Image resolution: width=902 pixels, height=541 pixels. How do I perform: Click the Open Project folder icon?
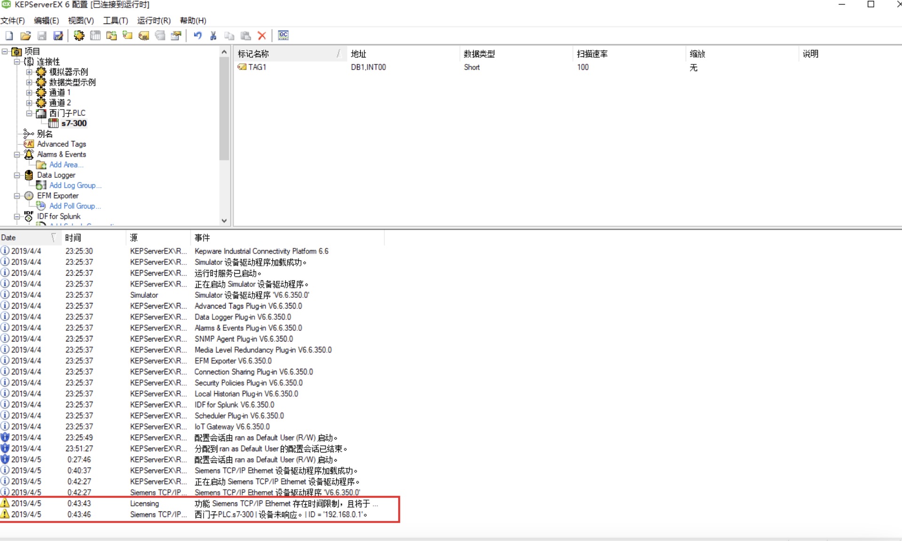pyautogui.click(x=25, y=35)
